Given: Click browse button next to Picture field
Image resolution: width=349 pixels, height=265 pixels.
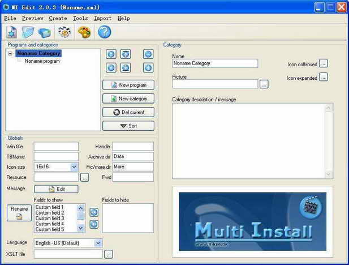Looking at the screenshot, I should (264, 84).
